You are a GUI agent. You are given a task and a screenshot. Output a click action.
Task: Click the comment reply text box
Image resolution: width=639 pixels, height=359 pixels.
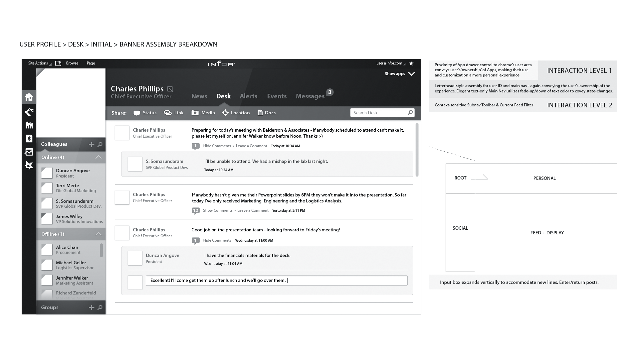(x=277, y=281)
